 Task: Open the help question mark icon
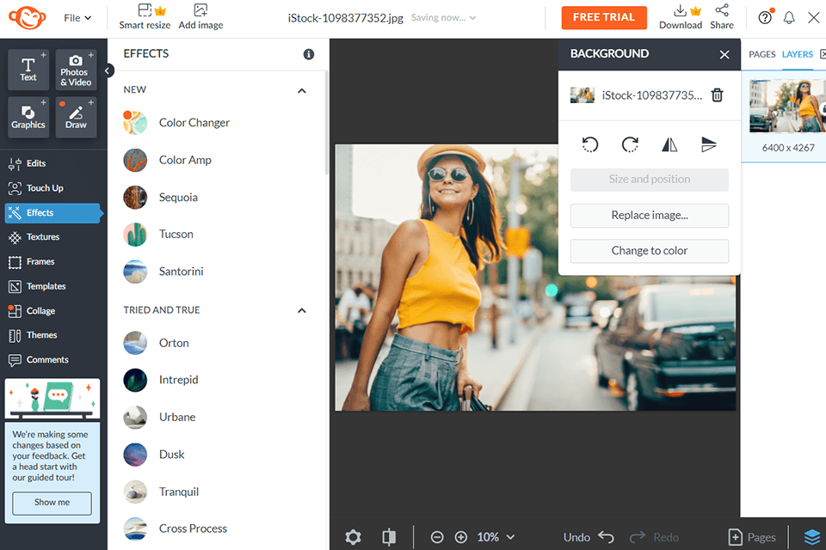[765, 17]
